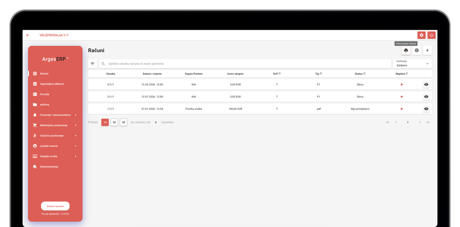This screenshot has width=460, height=227.
Task: Open Zaprimljeni eRačuni in sidebar
Action: [x=52, y=84]
